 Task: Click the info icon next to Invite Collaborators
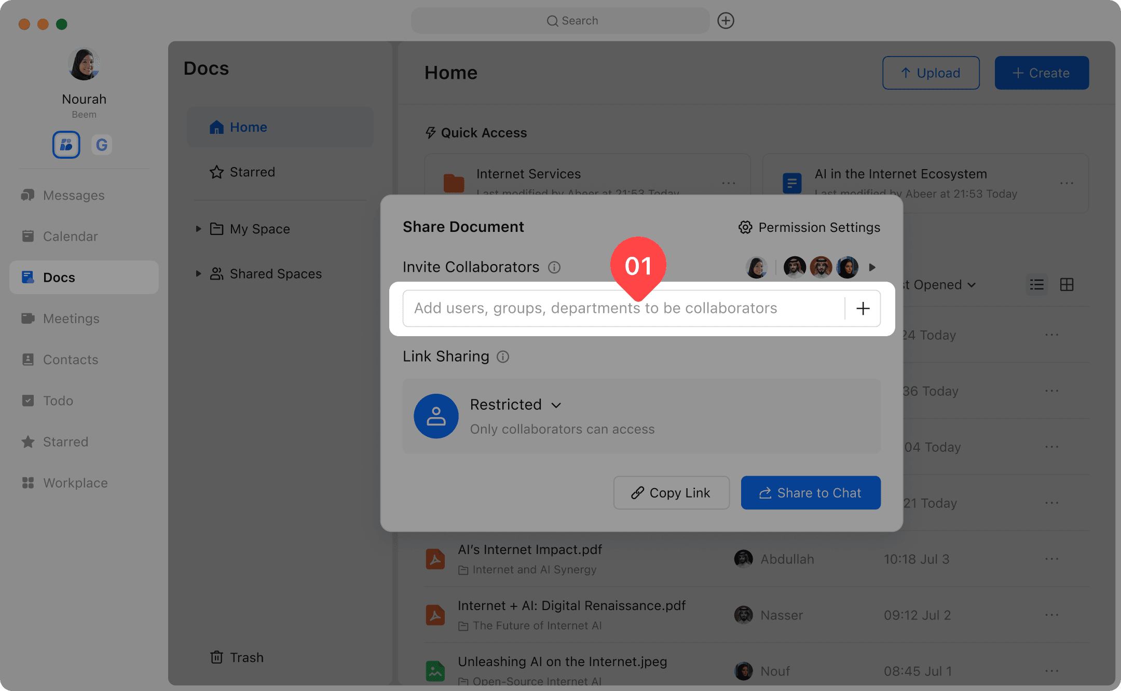click(x=554, y=267)
